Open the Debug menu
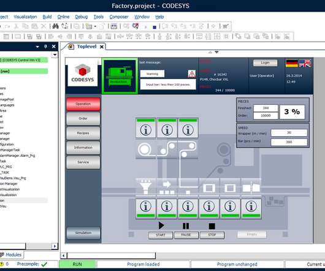This screenshot has width=325, height=271. (x=82, y=17)
